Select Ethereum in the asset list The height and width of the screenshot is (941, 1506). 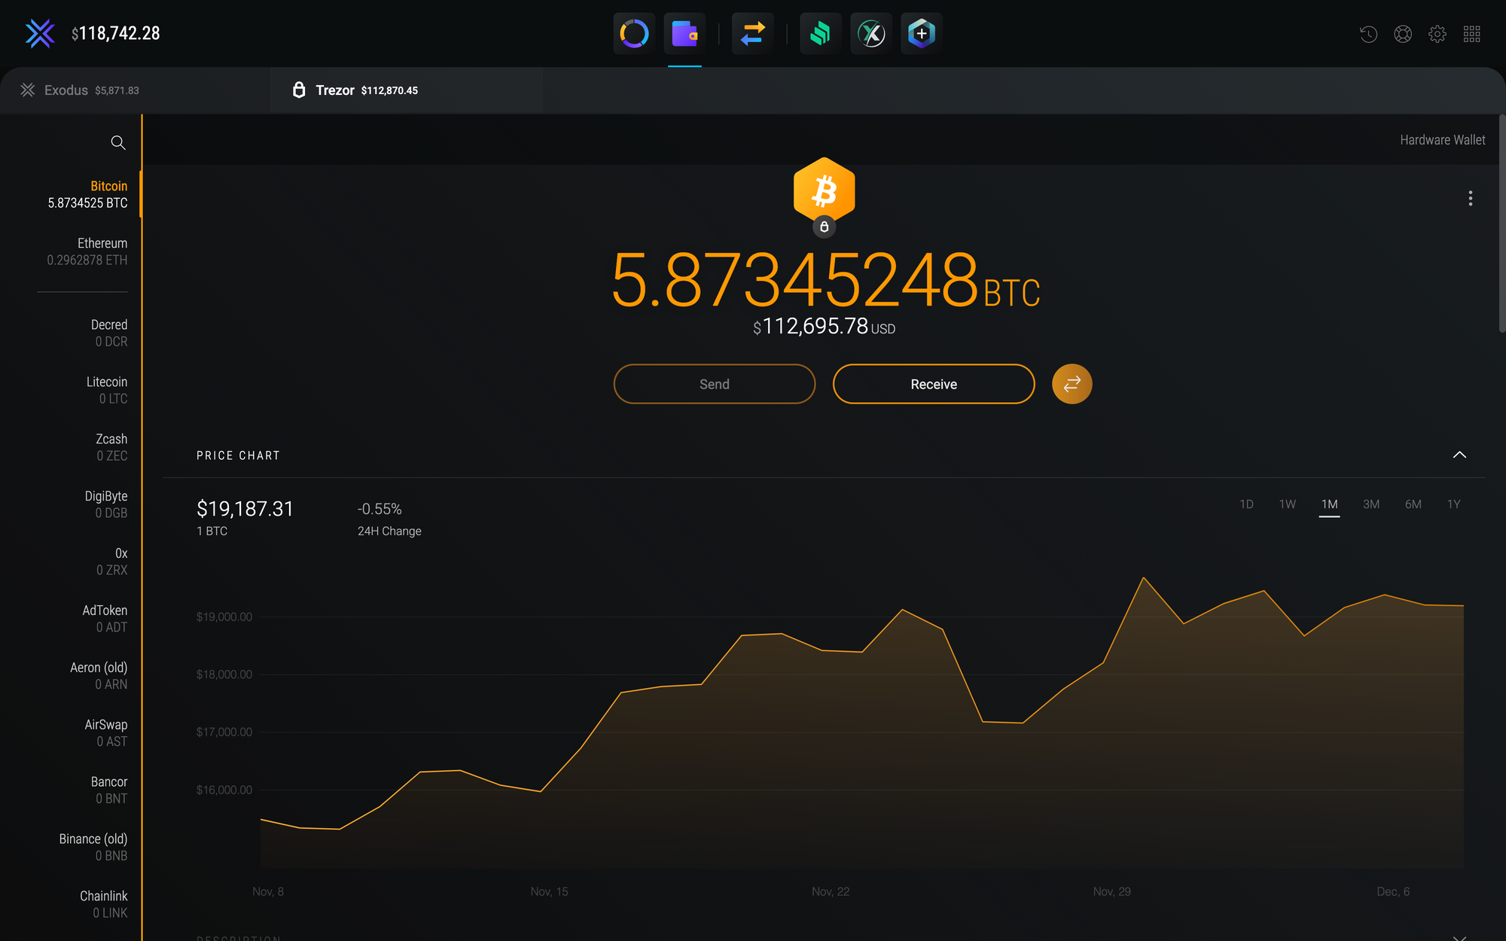(87, 251)
